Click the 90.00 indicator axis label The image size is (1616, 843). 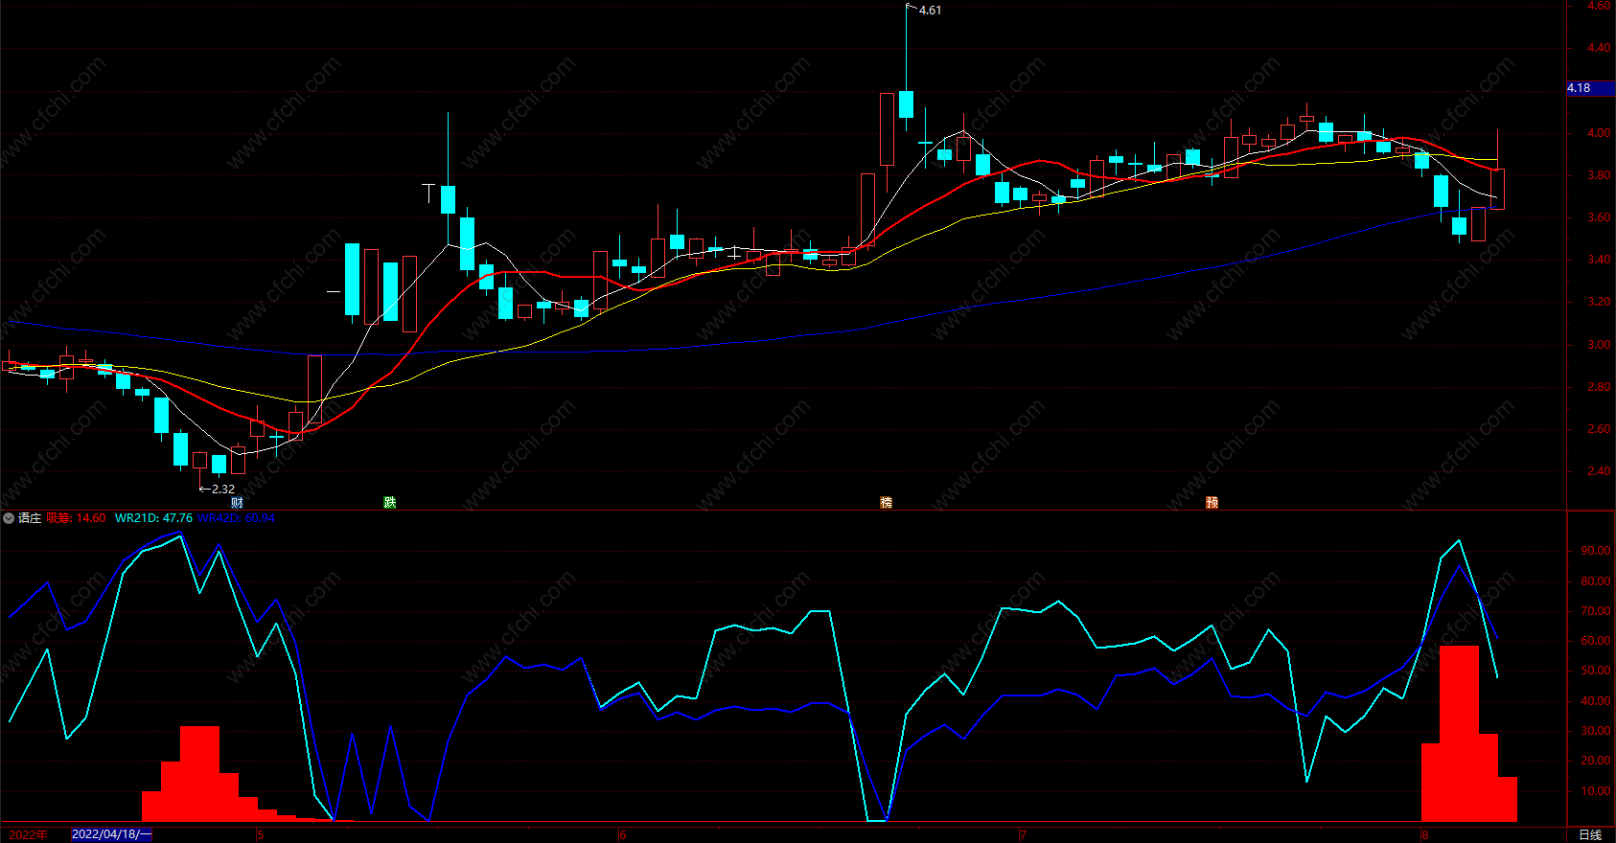(1596, 551)
